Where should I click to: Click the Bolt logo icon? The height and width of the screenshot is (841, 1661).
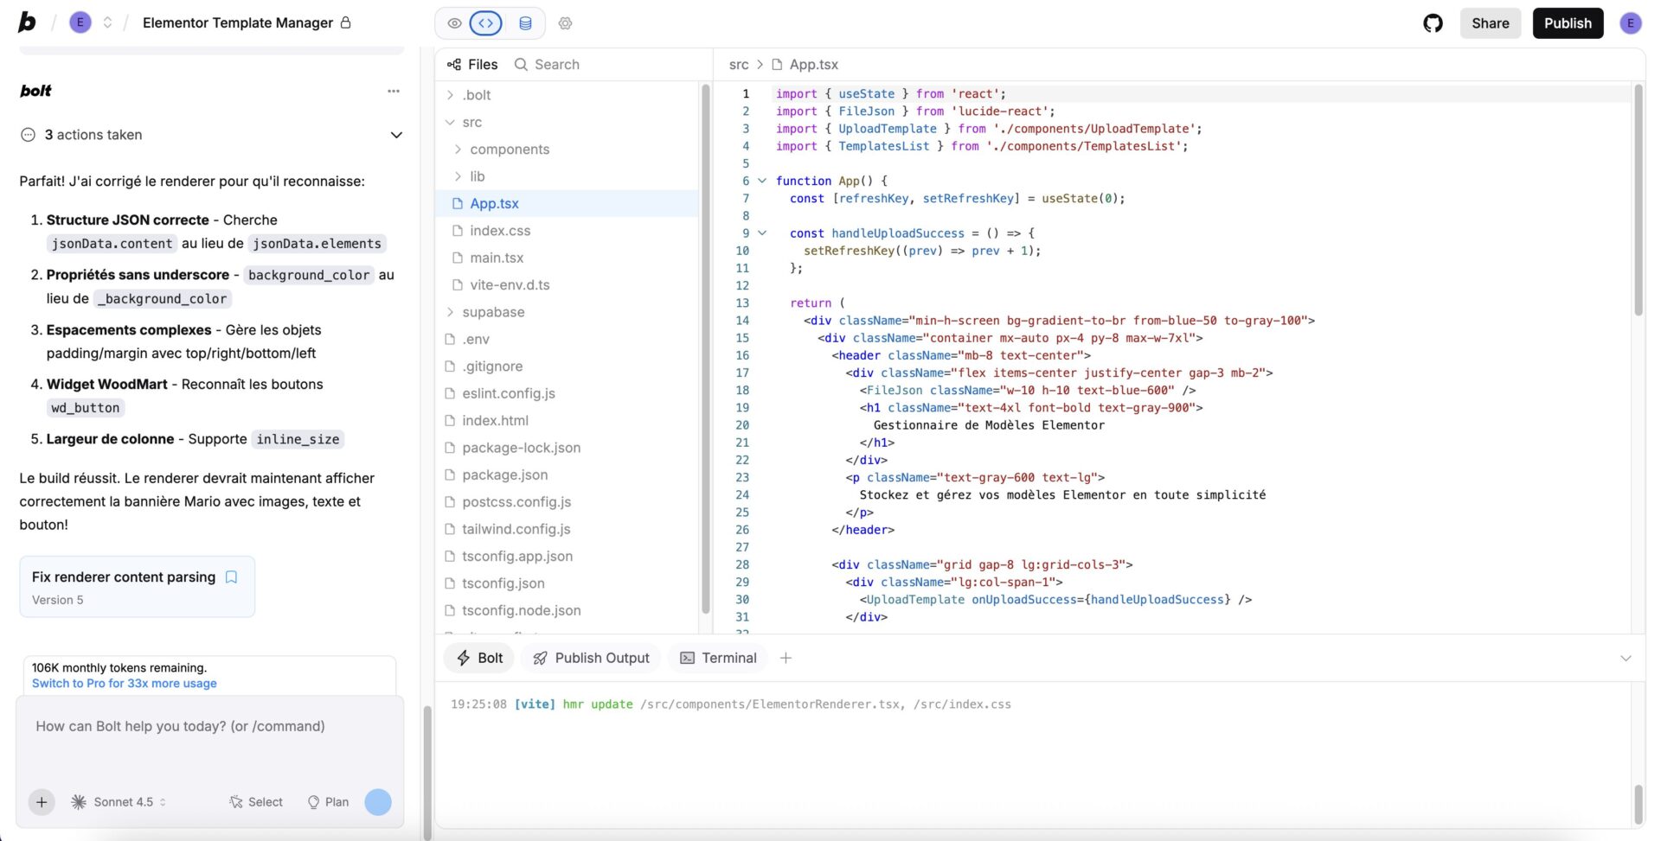[27, 22]
